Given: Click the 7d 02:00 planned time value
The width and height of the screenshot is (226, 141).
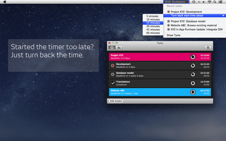Looking at the screenshot, I should (x=205, y=55).
